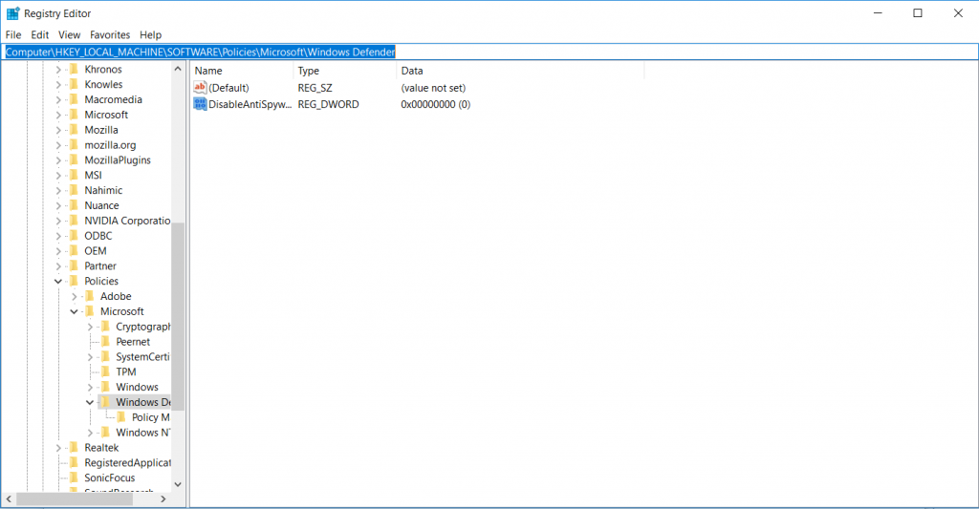This screenshot has width=979, height=509.
Task: Select the Khronos folder icon
Action: (x=74, y=70)
